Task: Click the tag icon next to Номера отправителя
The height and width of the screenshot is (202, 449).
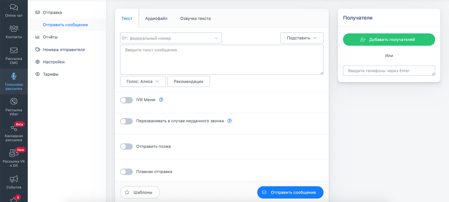Action: pyautogui.click(x=37, y=50)
